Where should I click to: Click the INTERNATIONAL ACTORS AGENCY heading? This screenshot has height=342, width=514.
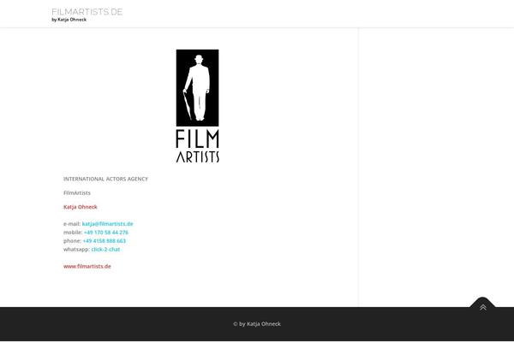pos(105,179)
